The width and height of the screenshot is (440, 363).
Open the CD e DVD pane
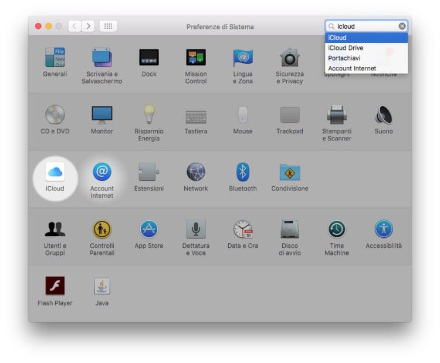pyautogui.click(x=55, y=115)
